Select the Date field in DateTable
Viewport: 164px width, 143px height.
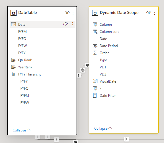(x=43, y=24)
